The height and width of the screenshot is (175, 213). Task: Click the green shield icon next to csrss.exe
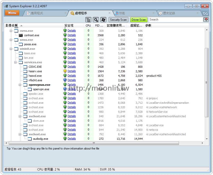coord(65,30)
